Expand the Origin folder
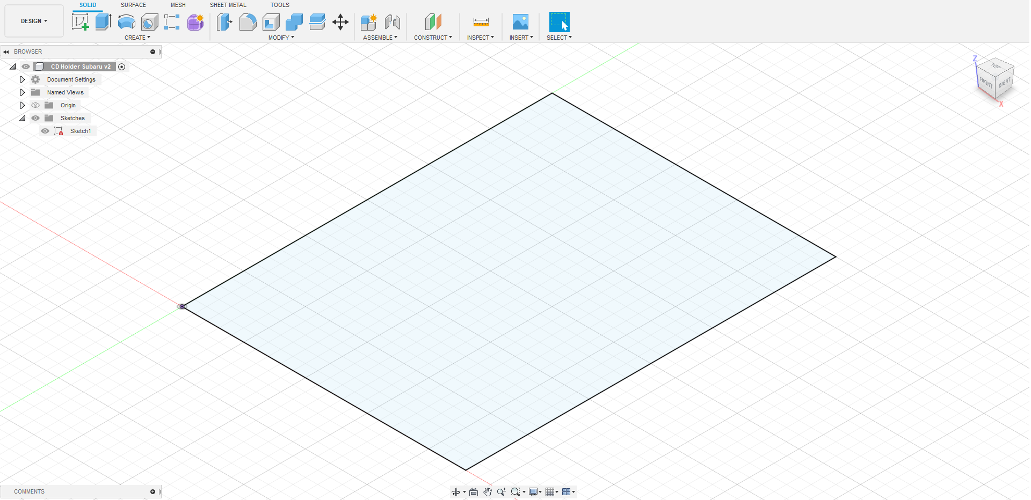1031x500 pixels. tap(22, 105)
